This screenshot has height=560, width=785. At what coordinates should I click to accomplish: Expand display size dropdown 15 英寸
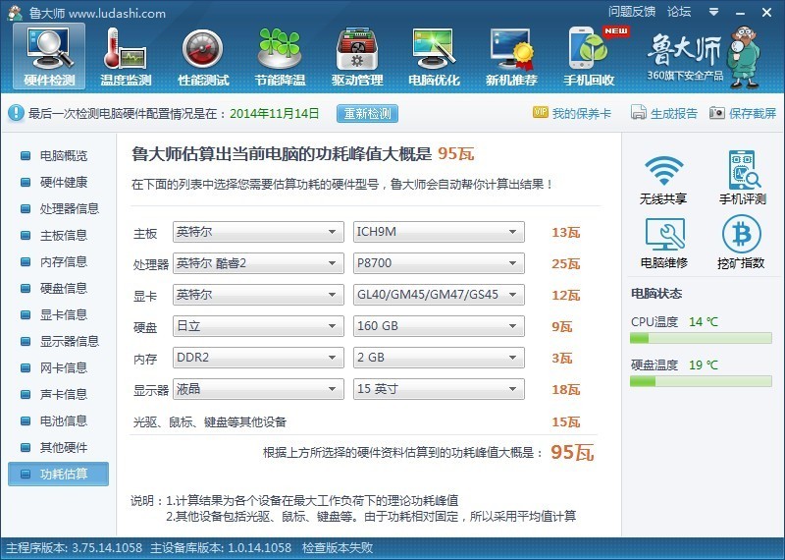(x=439, y=389)
